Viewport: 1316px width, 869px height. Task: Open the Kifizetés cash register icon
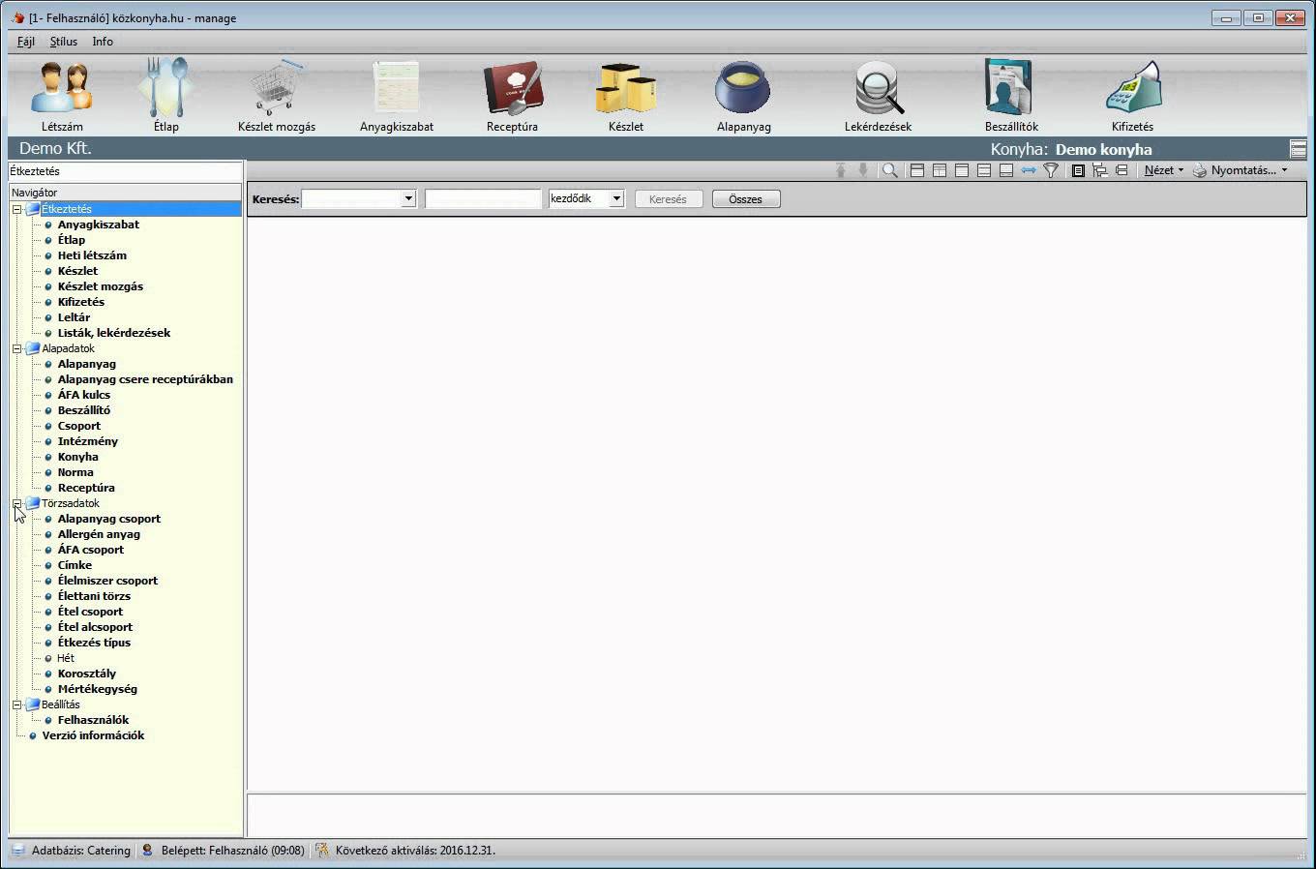coord(1132,89)
